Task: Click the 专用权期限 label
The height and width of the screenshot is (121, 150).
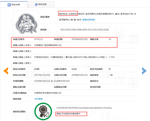Action: 18,81
